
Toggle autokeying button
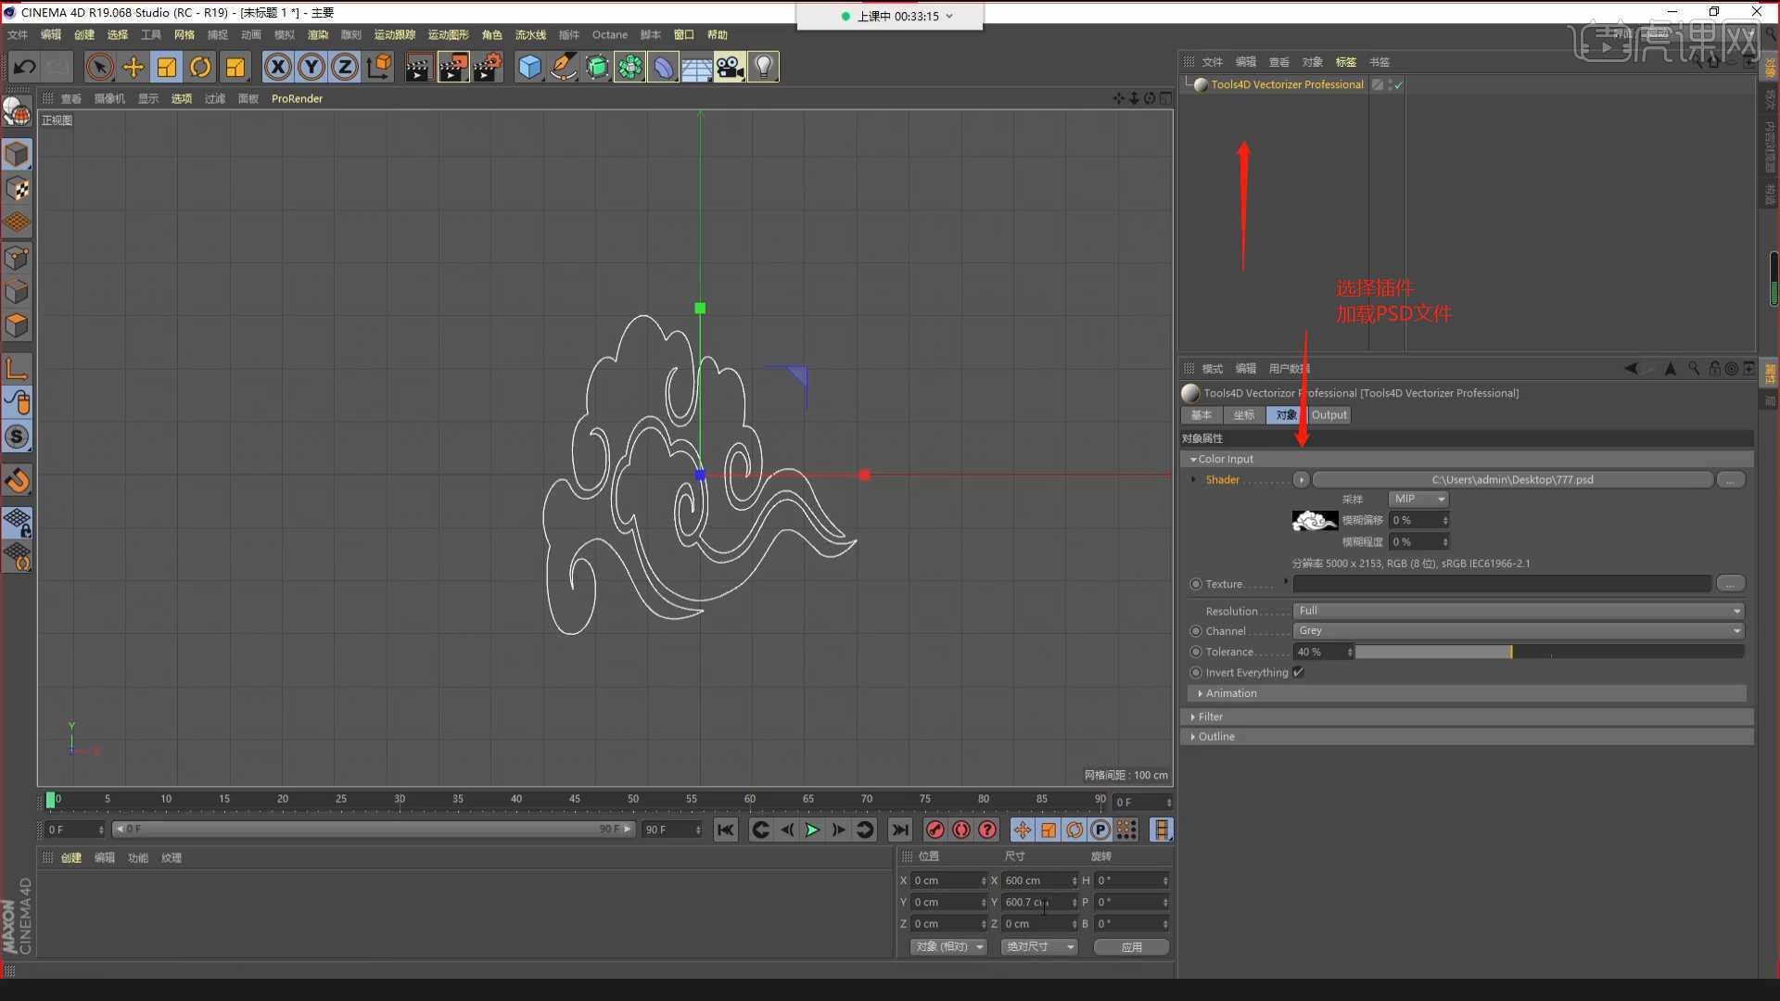961,830
